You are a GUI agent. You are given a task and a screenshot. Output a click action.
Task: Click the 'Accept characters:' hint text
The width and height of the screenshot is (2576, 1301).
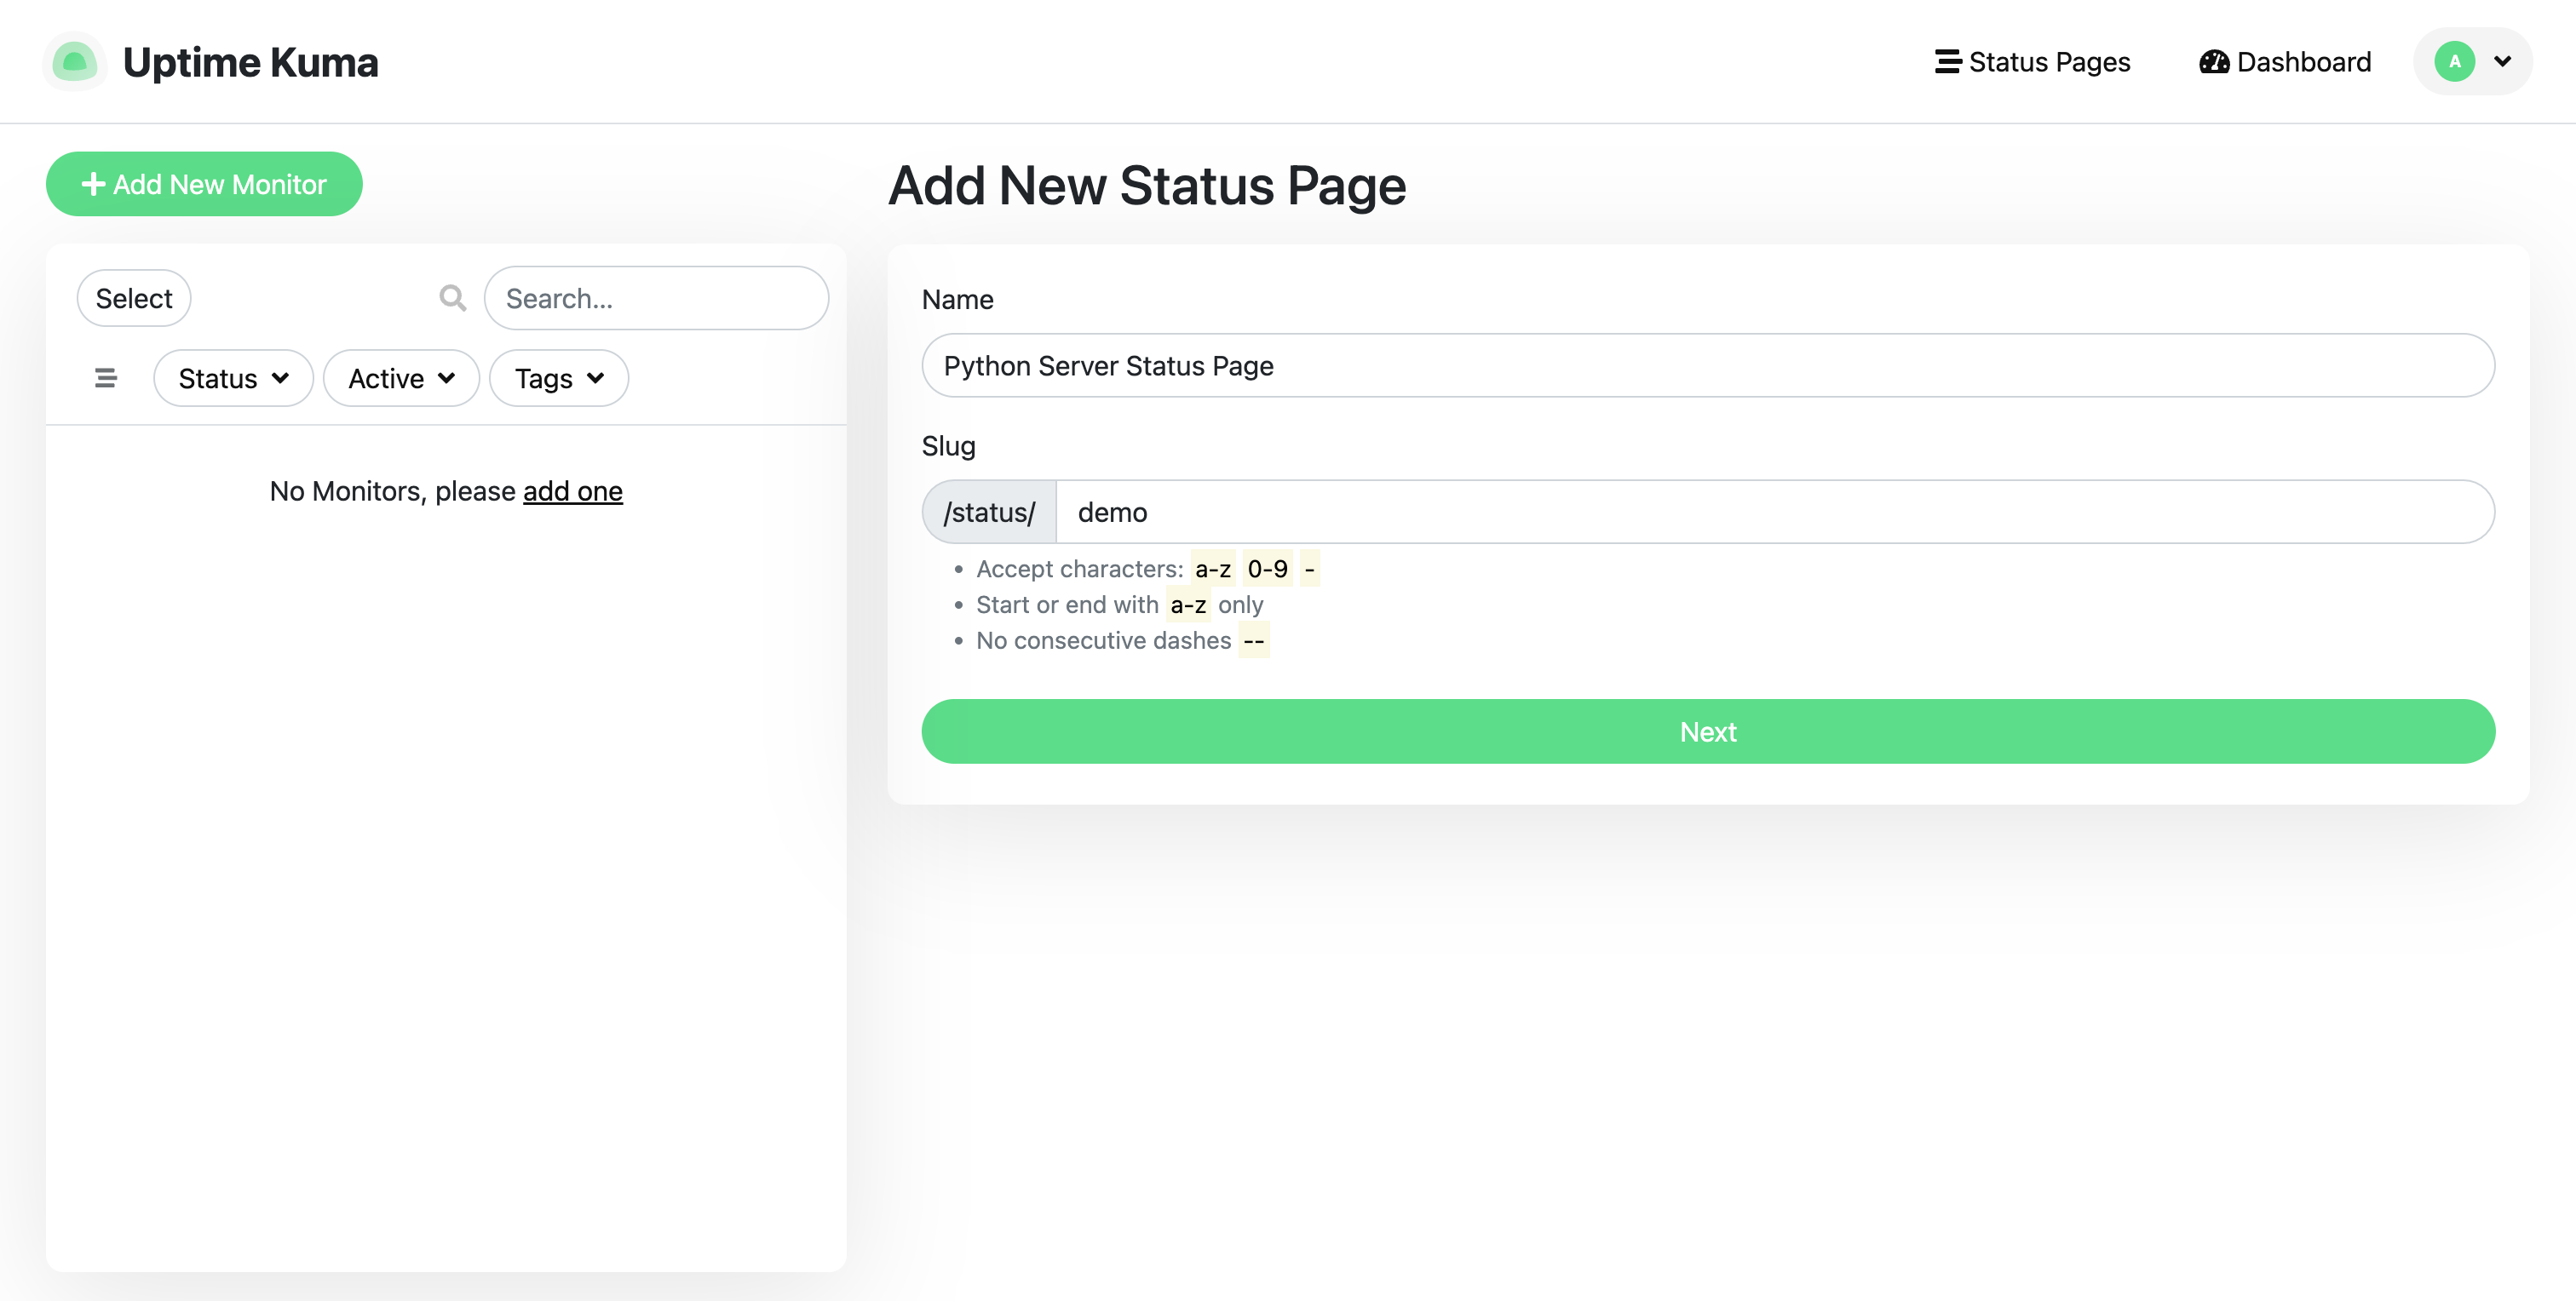[x=1079, y=569]
